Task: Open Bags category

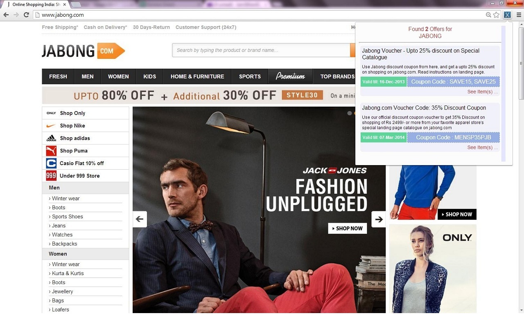Action: pyautogui.click(x=58, y=300)
